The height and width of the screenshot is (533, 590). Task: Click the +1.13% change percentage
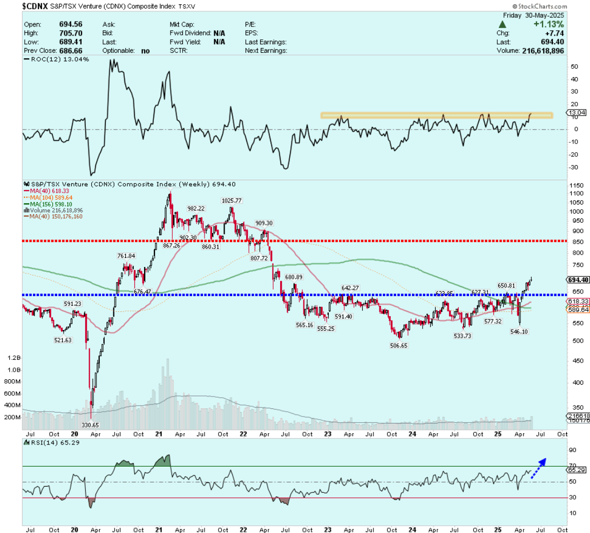(548, 24)
